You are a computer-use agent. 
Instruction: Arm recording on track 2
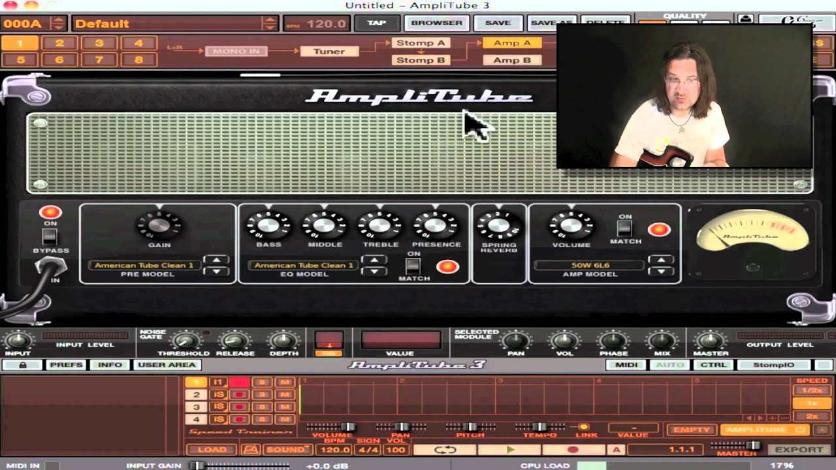click(x=239, y=395)
